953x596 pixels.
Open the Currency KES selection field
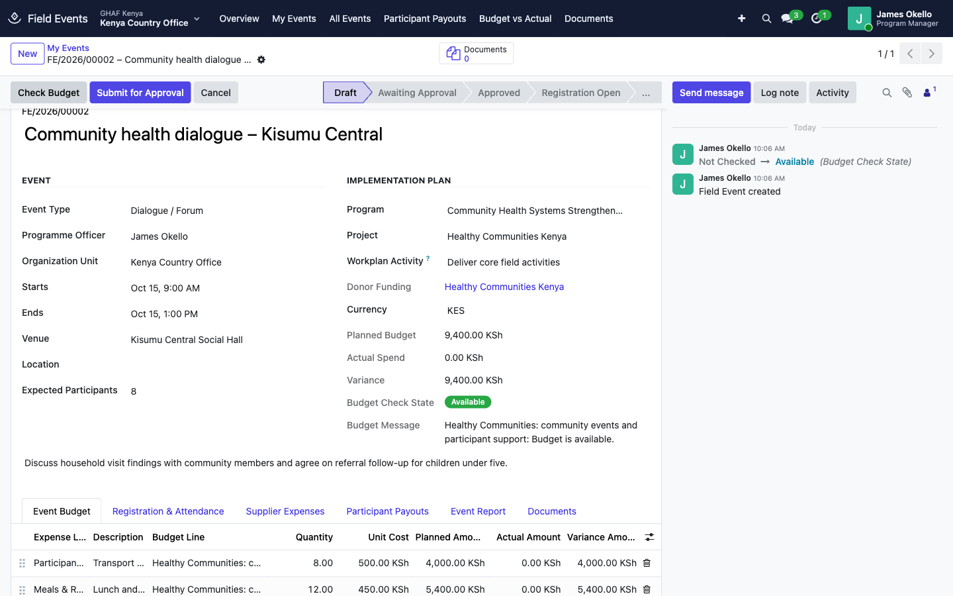point(548,311)
